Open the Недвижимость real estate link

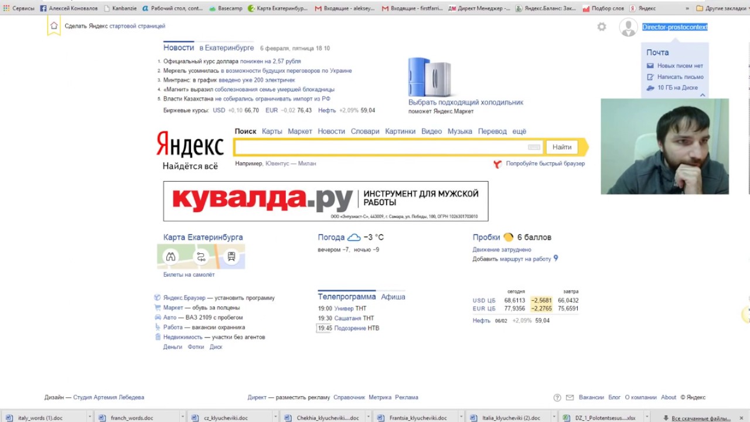point(183,337)
